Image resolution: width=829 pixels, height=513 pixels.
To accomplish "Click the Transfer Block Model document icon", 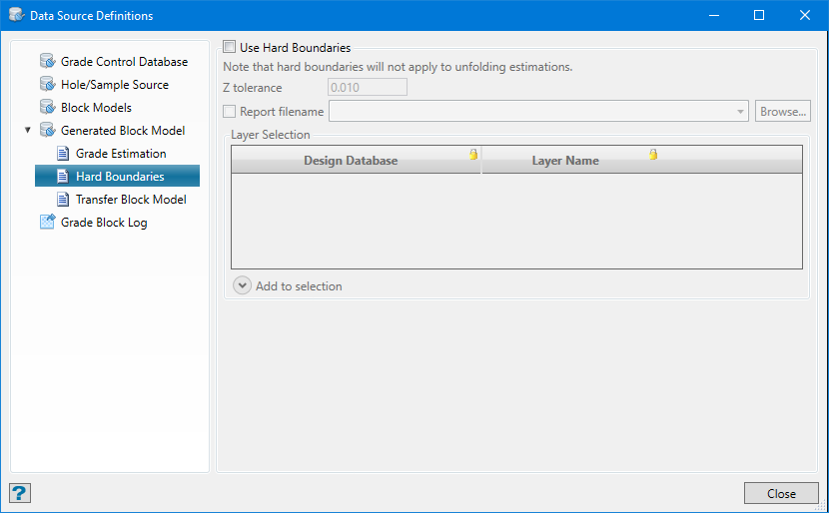I will pyautogui.click(x=63, y=200).
